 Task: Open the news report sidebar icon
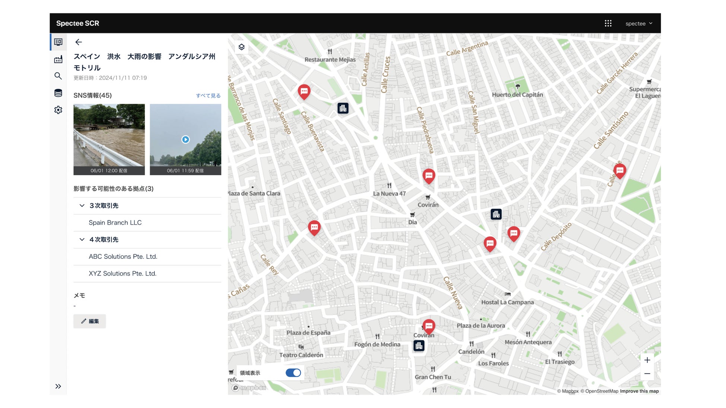[x=58, y=42]
